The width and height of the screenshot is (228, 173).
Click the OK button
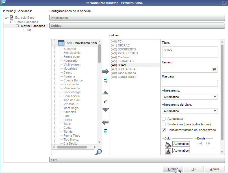(x=194, y=169)
